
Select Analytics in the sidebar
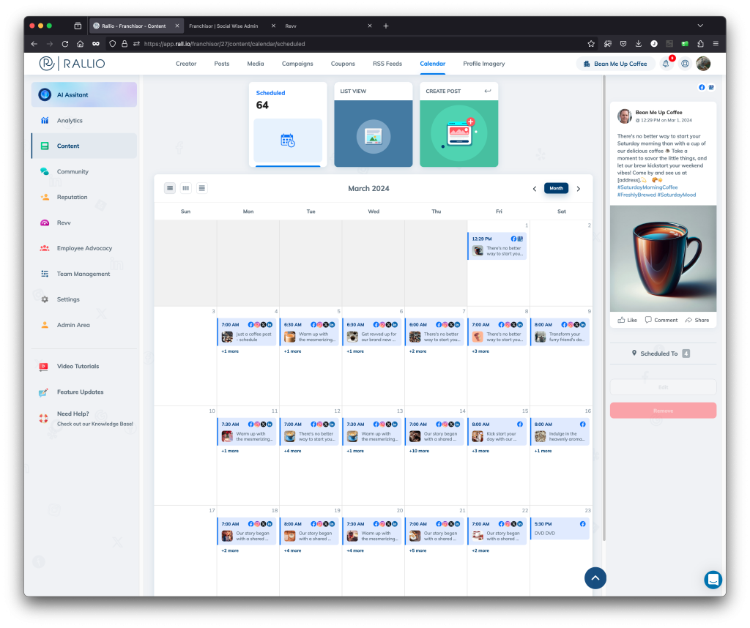(x=70, y=121)
